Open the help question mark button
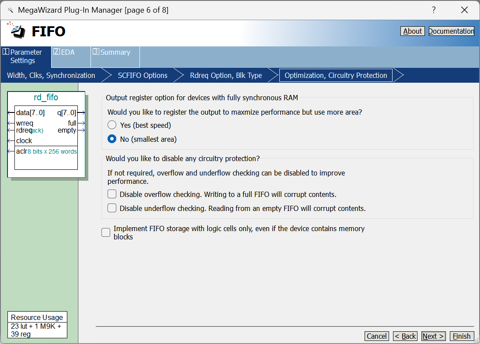This screenshot has width=480, height=344. coord(434,10)
